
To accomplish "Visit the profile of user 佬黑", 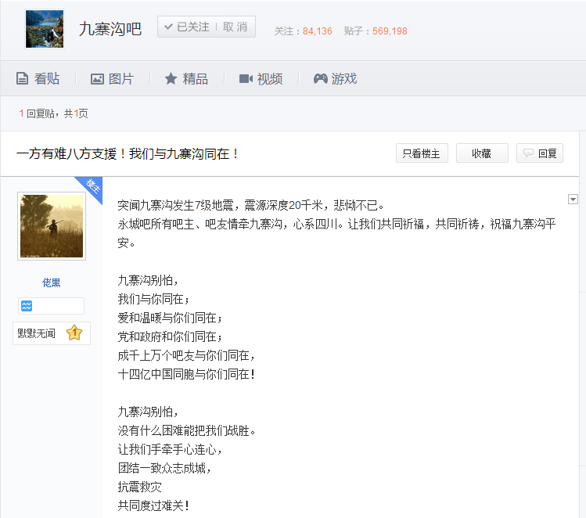I will click(51, 282).
